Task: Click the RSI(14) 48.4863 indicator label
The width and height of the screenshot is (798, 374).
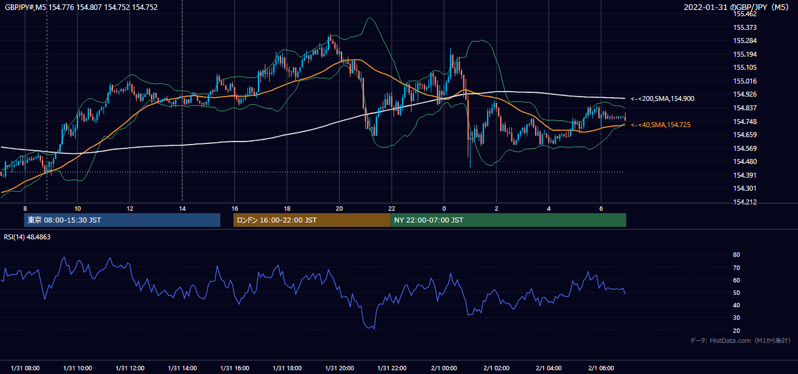Action: pos(27,237)
